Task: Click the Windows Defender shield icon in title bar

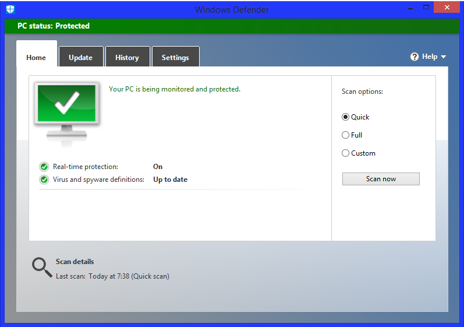Action: [10, 9]
